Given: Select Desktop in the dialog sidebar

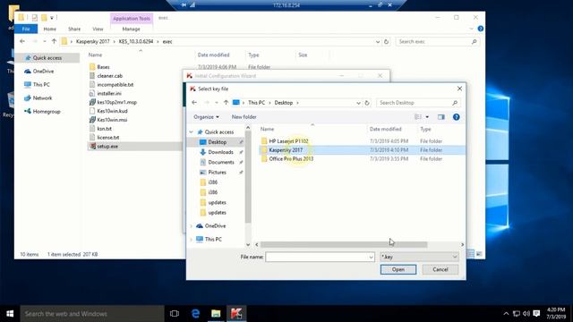Looking at the screenshot, I should pyautogui.click(x=217, y=142).
